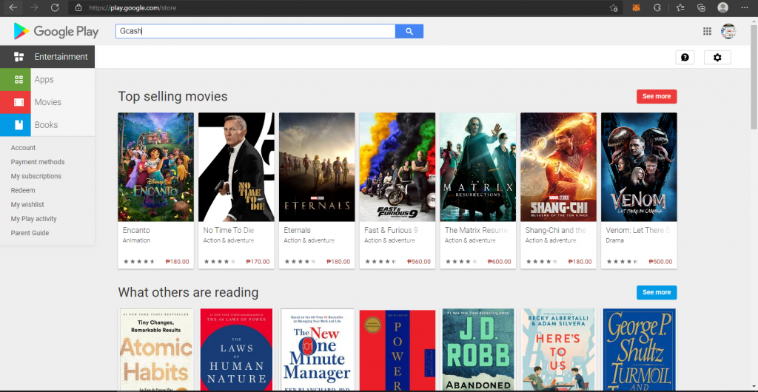Select Books in the sidebar
Image resolution: width=758 pixels, height=392 pixels.
(x=47, y=125)
